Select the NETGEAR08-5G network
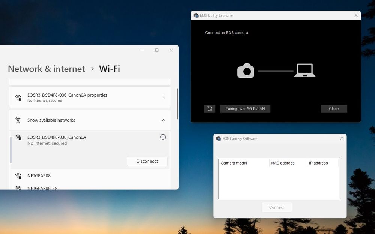 pos(42,187)
